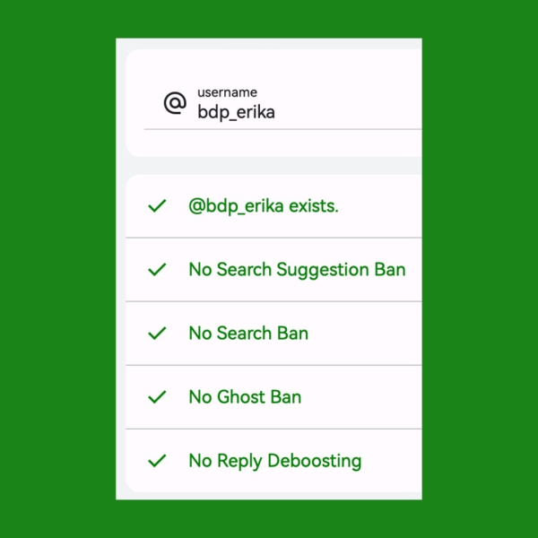This screenshot has width=538, height=538.
Task: Click the No Ghost Ban checkmark
Action: 157,397
